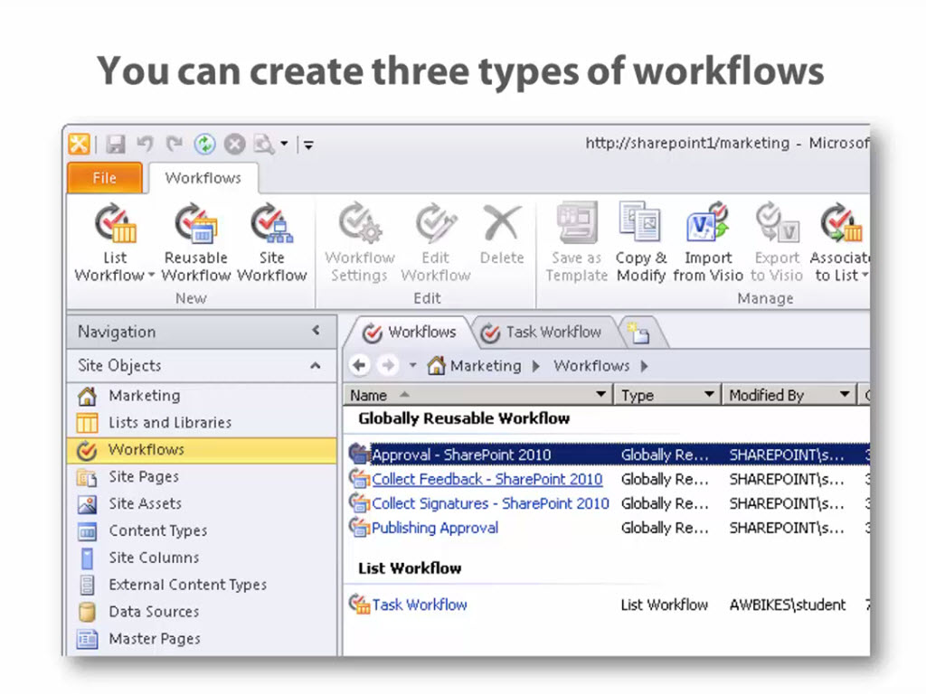Open the Type column filter dropdown
This screenshot has height=694, width=926.
click(709, 394)
